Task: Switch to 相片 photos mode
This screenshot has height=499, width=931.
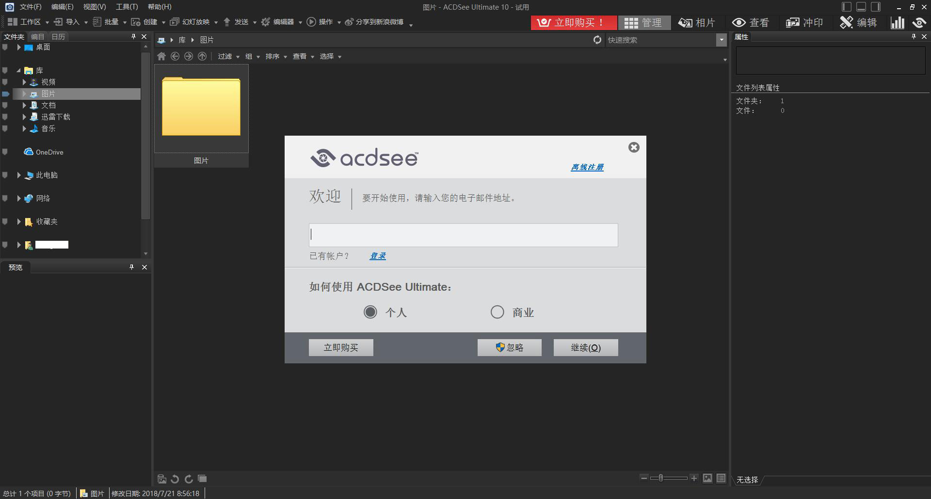Action: click(x=697, y=22)
